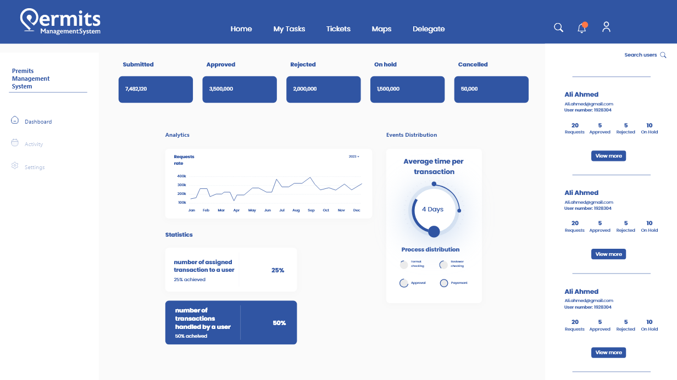This screenshot has height=380, width=677.
Task: Click the Permits Management System logo
Action: coord(60,22)
